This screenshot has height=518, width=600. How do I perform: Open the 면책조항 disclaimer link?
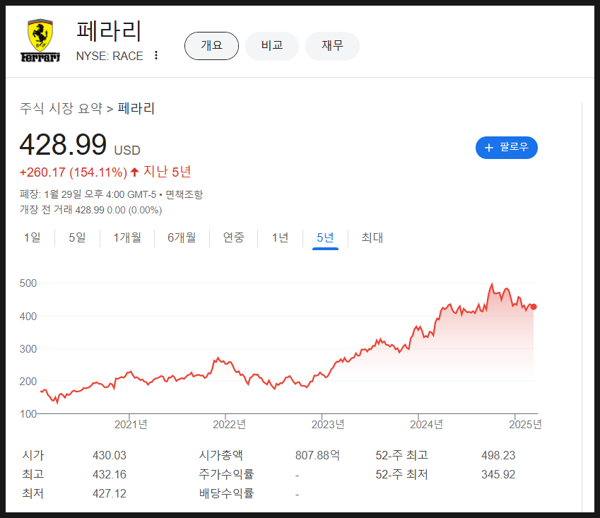(x=184, y=195)
